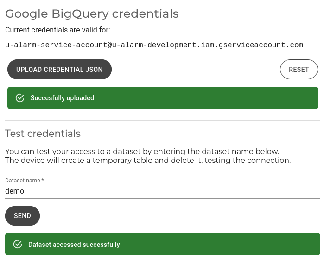Click the "Succesfully uploaded." message text
Viewport: 324px width, 259px height.
[x=63, y=98]
